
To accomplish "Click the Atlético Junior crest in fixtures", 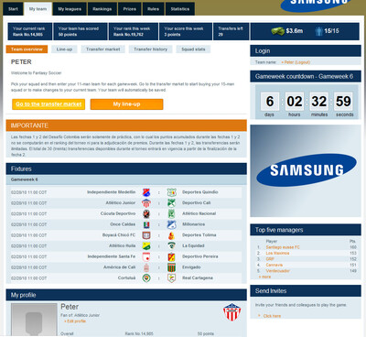I will click(x=146, y=203).
